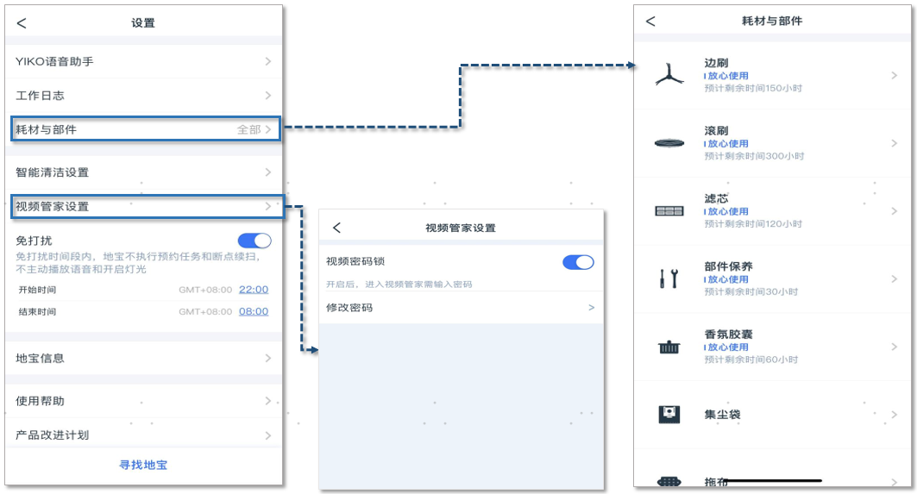Viewport: 917px width, 494px height.
Task: Change the 结束时间 value 08:00
Action: pos(253,311)
